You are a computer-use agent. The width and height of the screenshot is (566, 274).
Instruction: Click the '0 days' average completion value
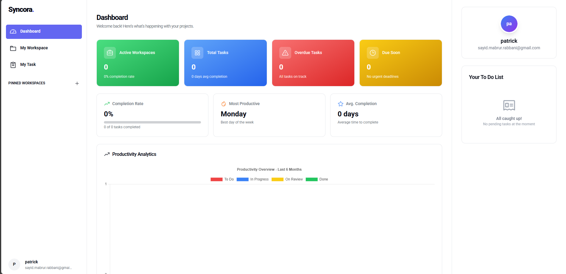(348, 114)
